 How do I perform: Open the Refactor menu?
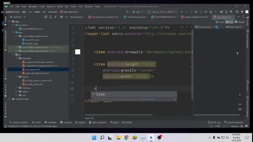pos(51,6)
